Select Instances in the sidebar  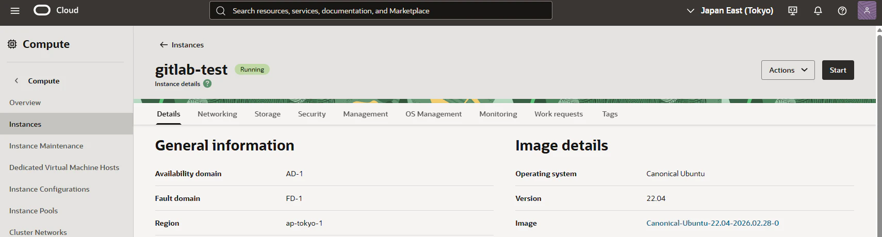67,124
